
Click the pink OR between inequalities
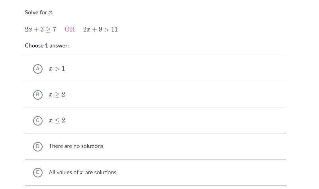(70, 30)
